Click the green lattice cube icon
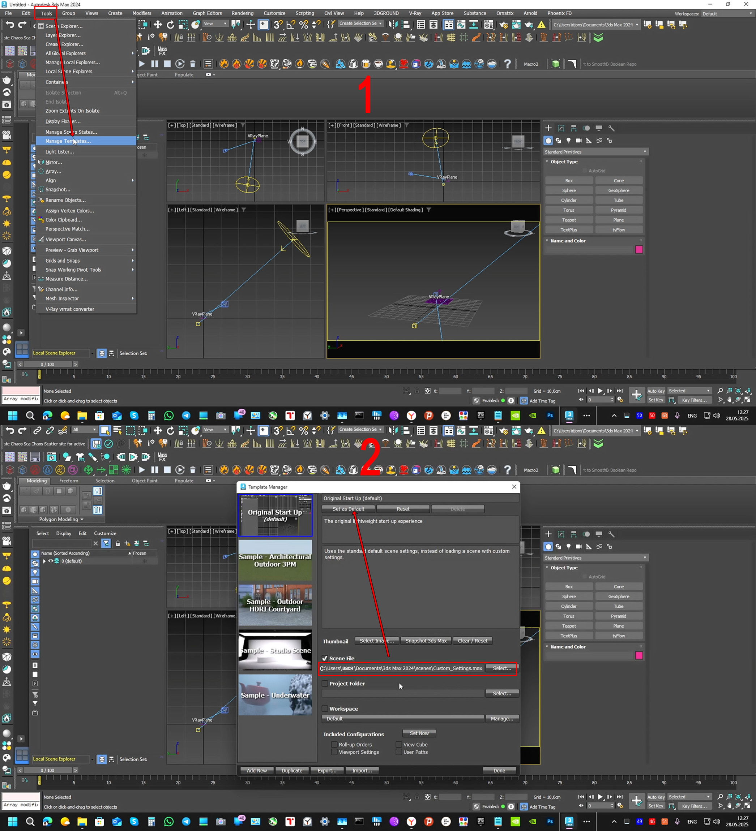 pos(88,469)
